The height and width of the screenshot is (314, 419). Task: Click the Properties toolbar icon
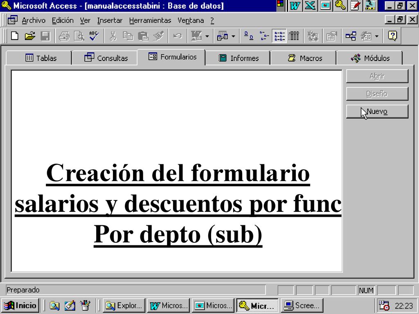click(331, 36)
